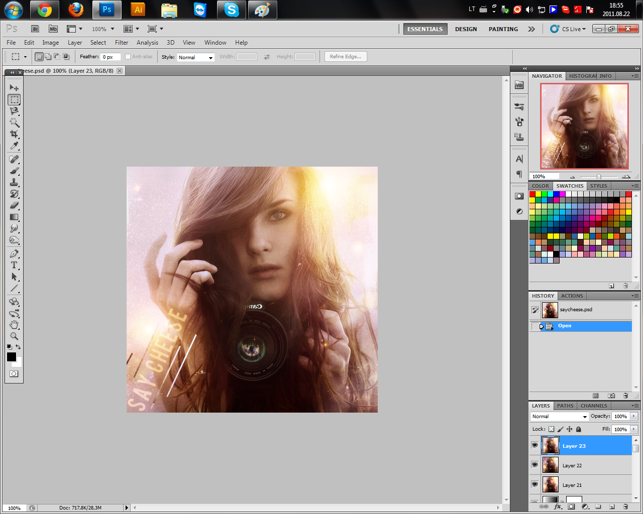Open the CS Live dropdown
This screenshot has height=514, width=643.
pyautogui.click(x=568, y=29)
